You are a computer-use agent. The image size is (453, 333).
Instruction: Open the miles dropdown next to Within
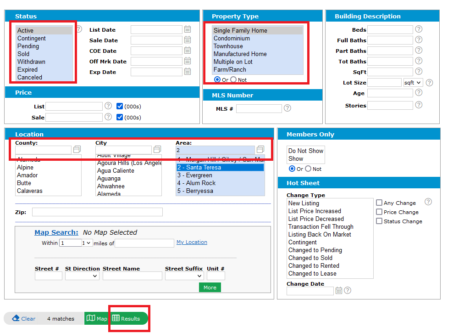point(87,243)
